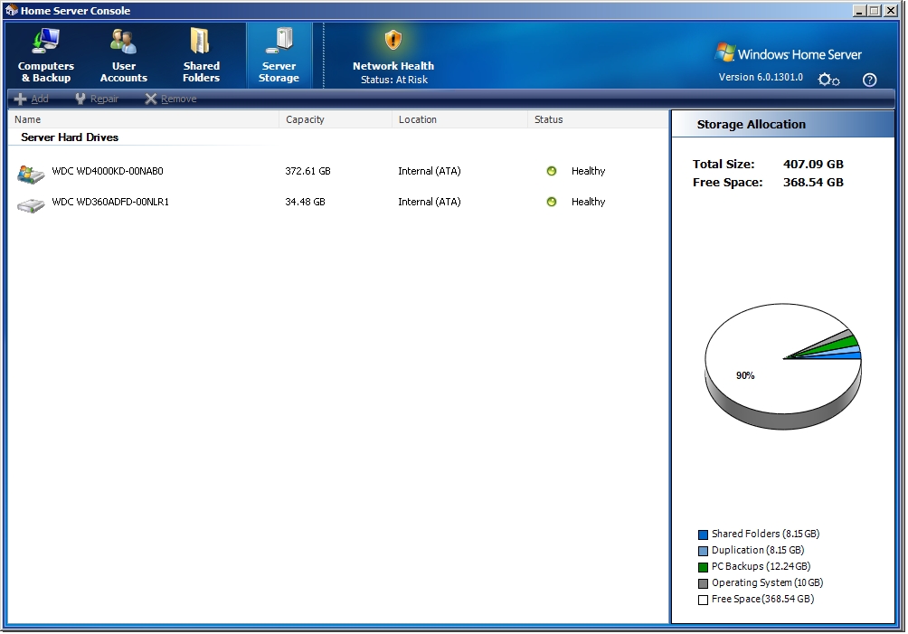
Task: Switch to the User Accounts tab
Action: (x=124, y=56)
